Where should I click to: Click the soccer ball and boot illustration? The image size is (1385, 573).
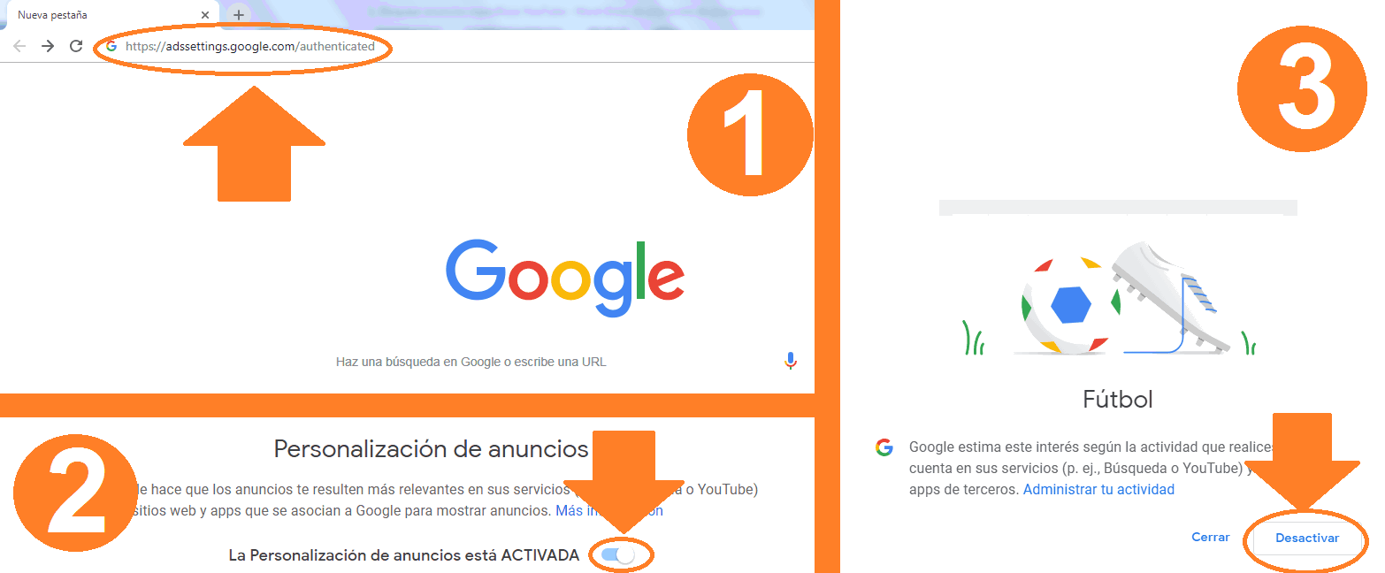tap(1118, 299)
